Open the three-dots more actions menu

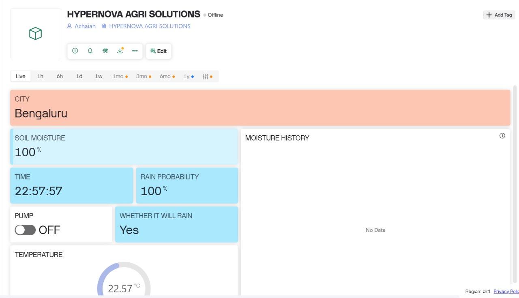click(135, 51)
